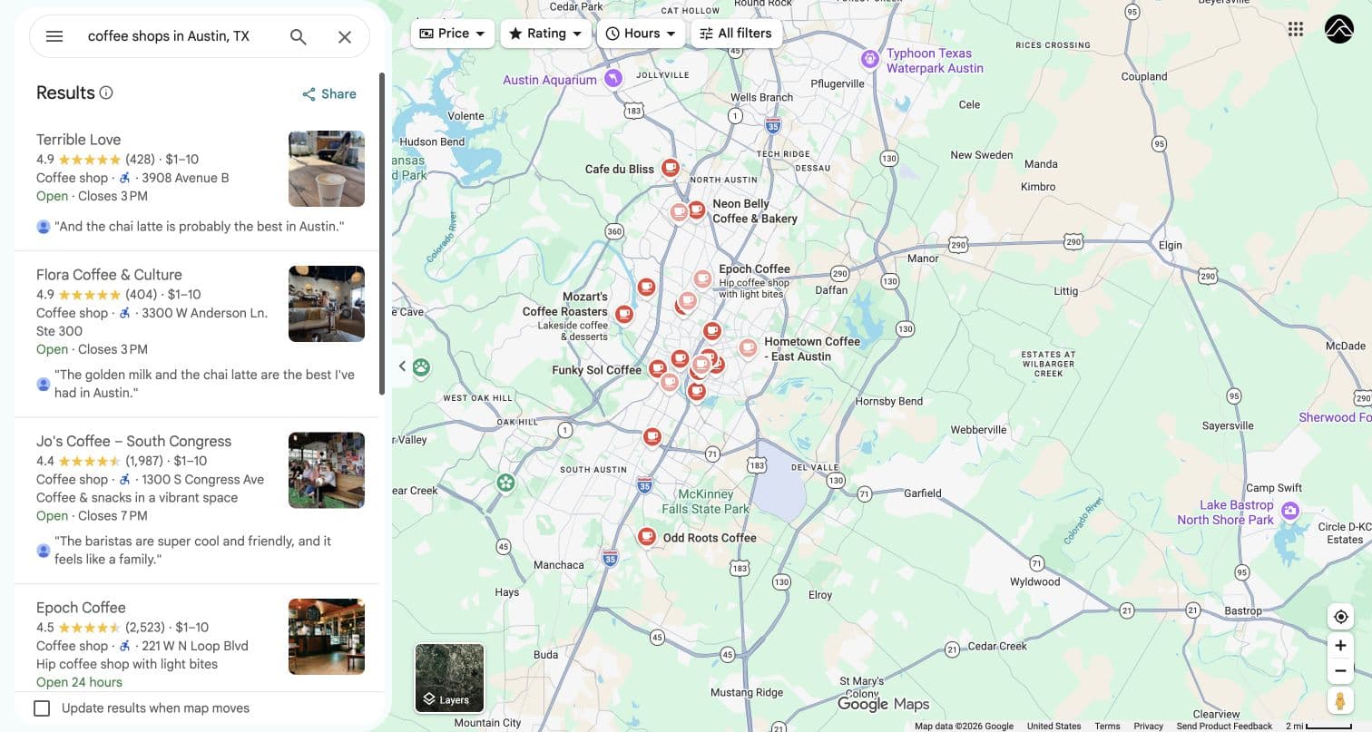
Task: Click the Epoch Coffee map pin
Action: coord(702,278)
